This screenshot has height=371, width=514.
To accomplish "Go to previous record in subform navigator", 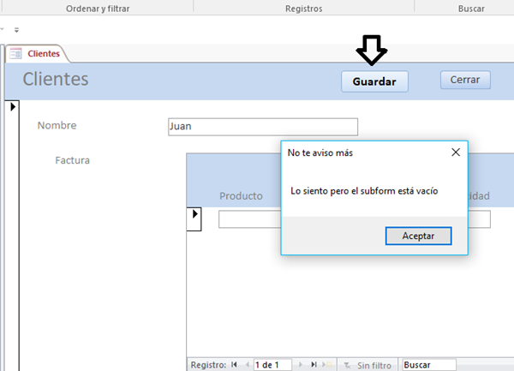I will tap(247, 364).
